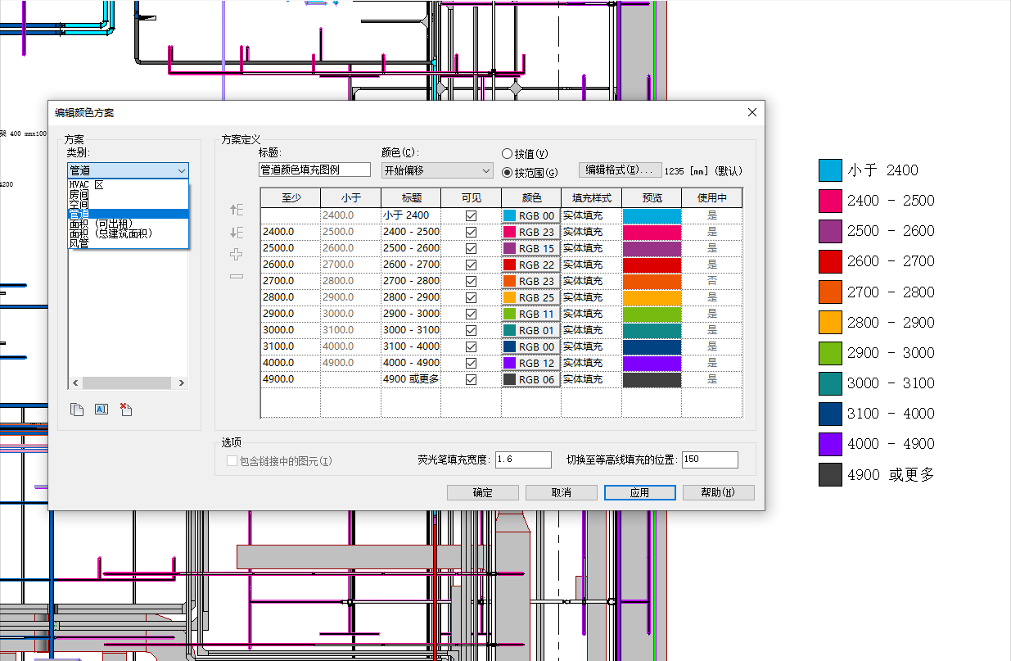
Task: Click the rename scheme icon
Action: point(102,409)
